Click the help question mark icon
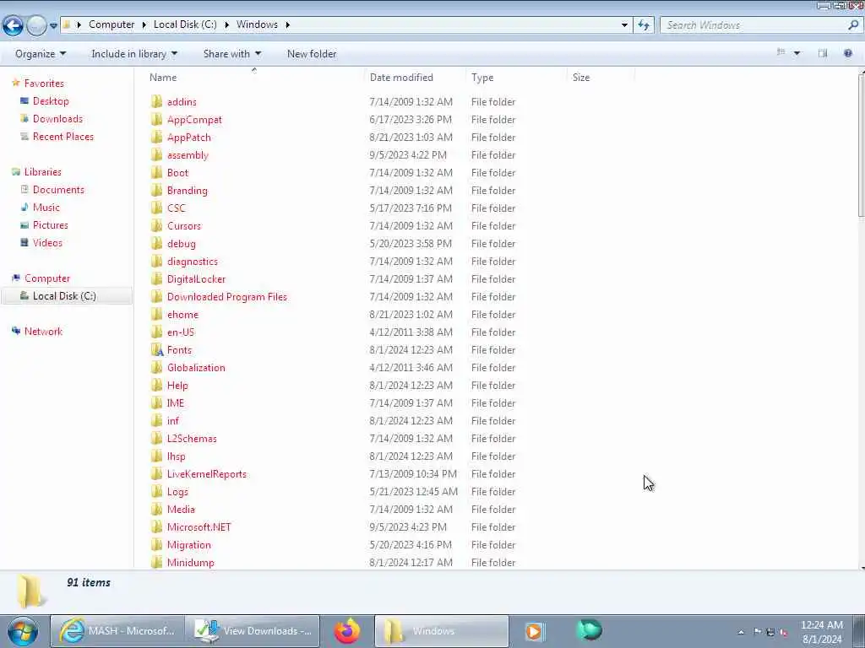 (848, 53)
